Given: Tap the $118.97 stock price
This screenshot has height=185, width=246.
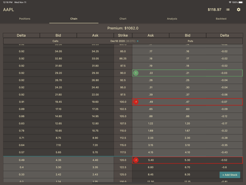Looking at the screenshot, I should tap(214, 9).
